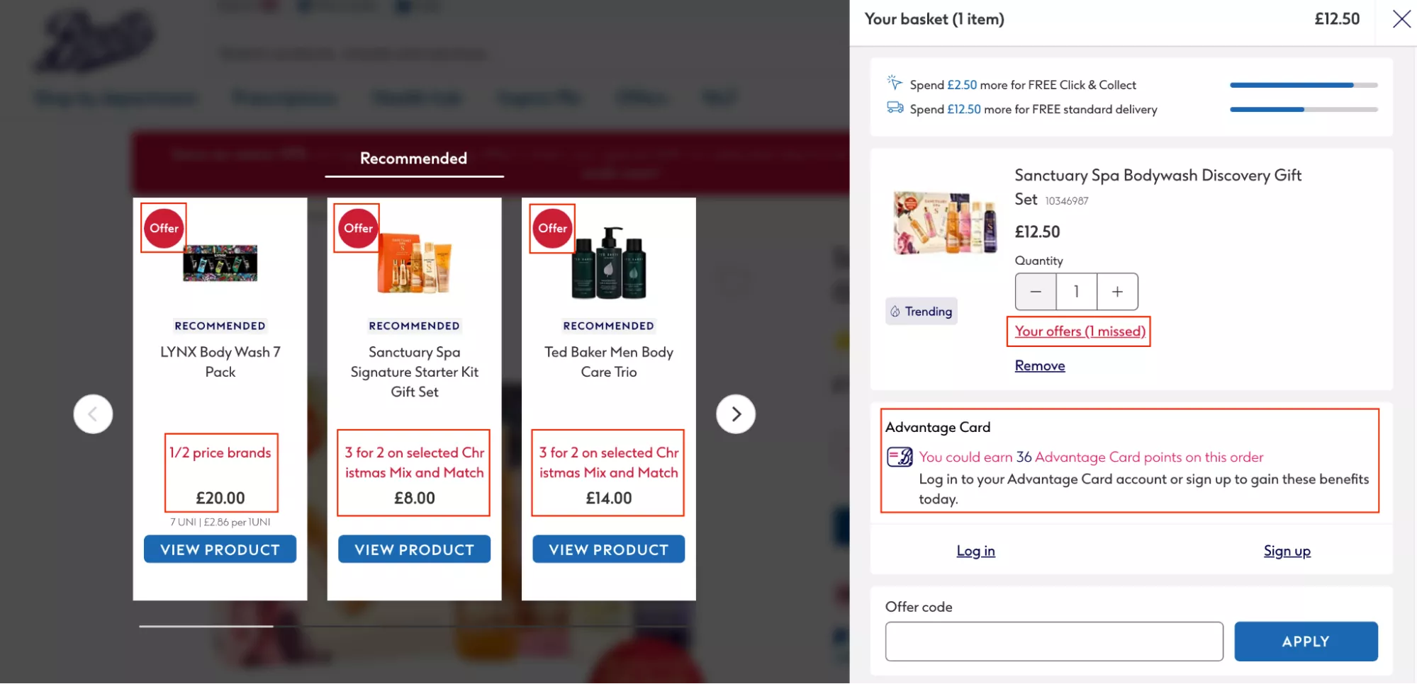Screen dimensions: 1417x684
Task: Click the Sanctuary Spa Bodywash basket thumbnail
Action: pyautogui.click(x=945, y=222)
